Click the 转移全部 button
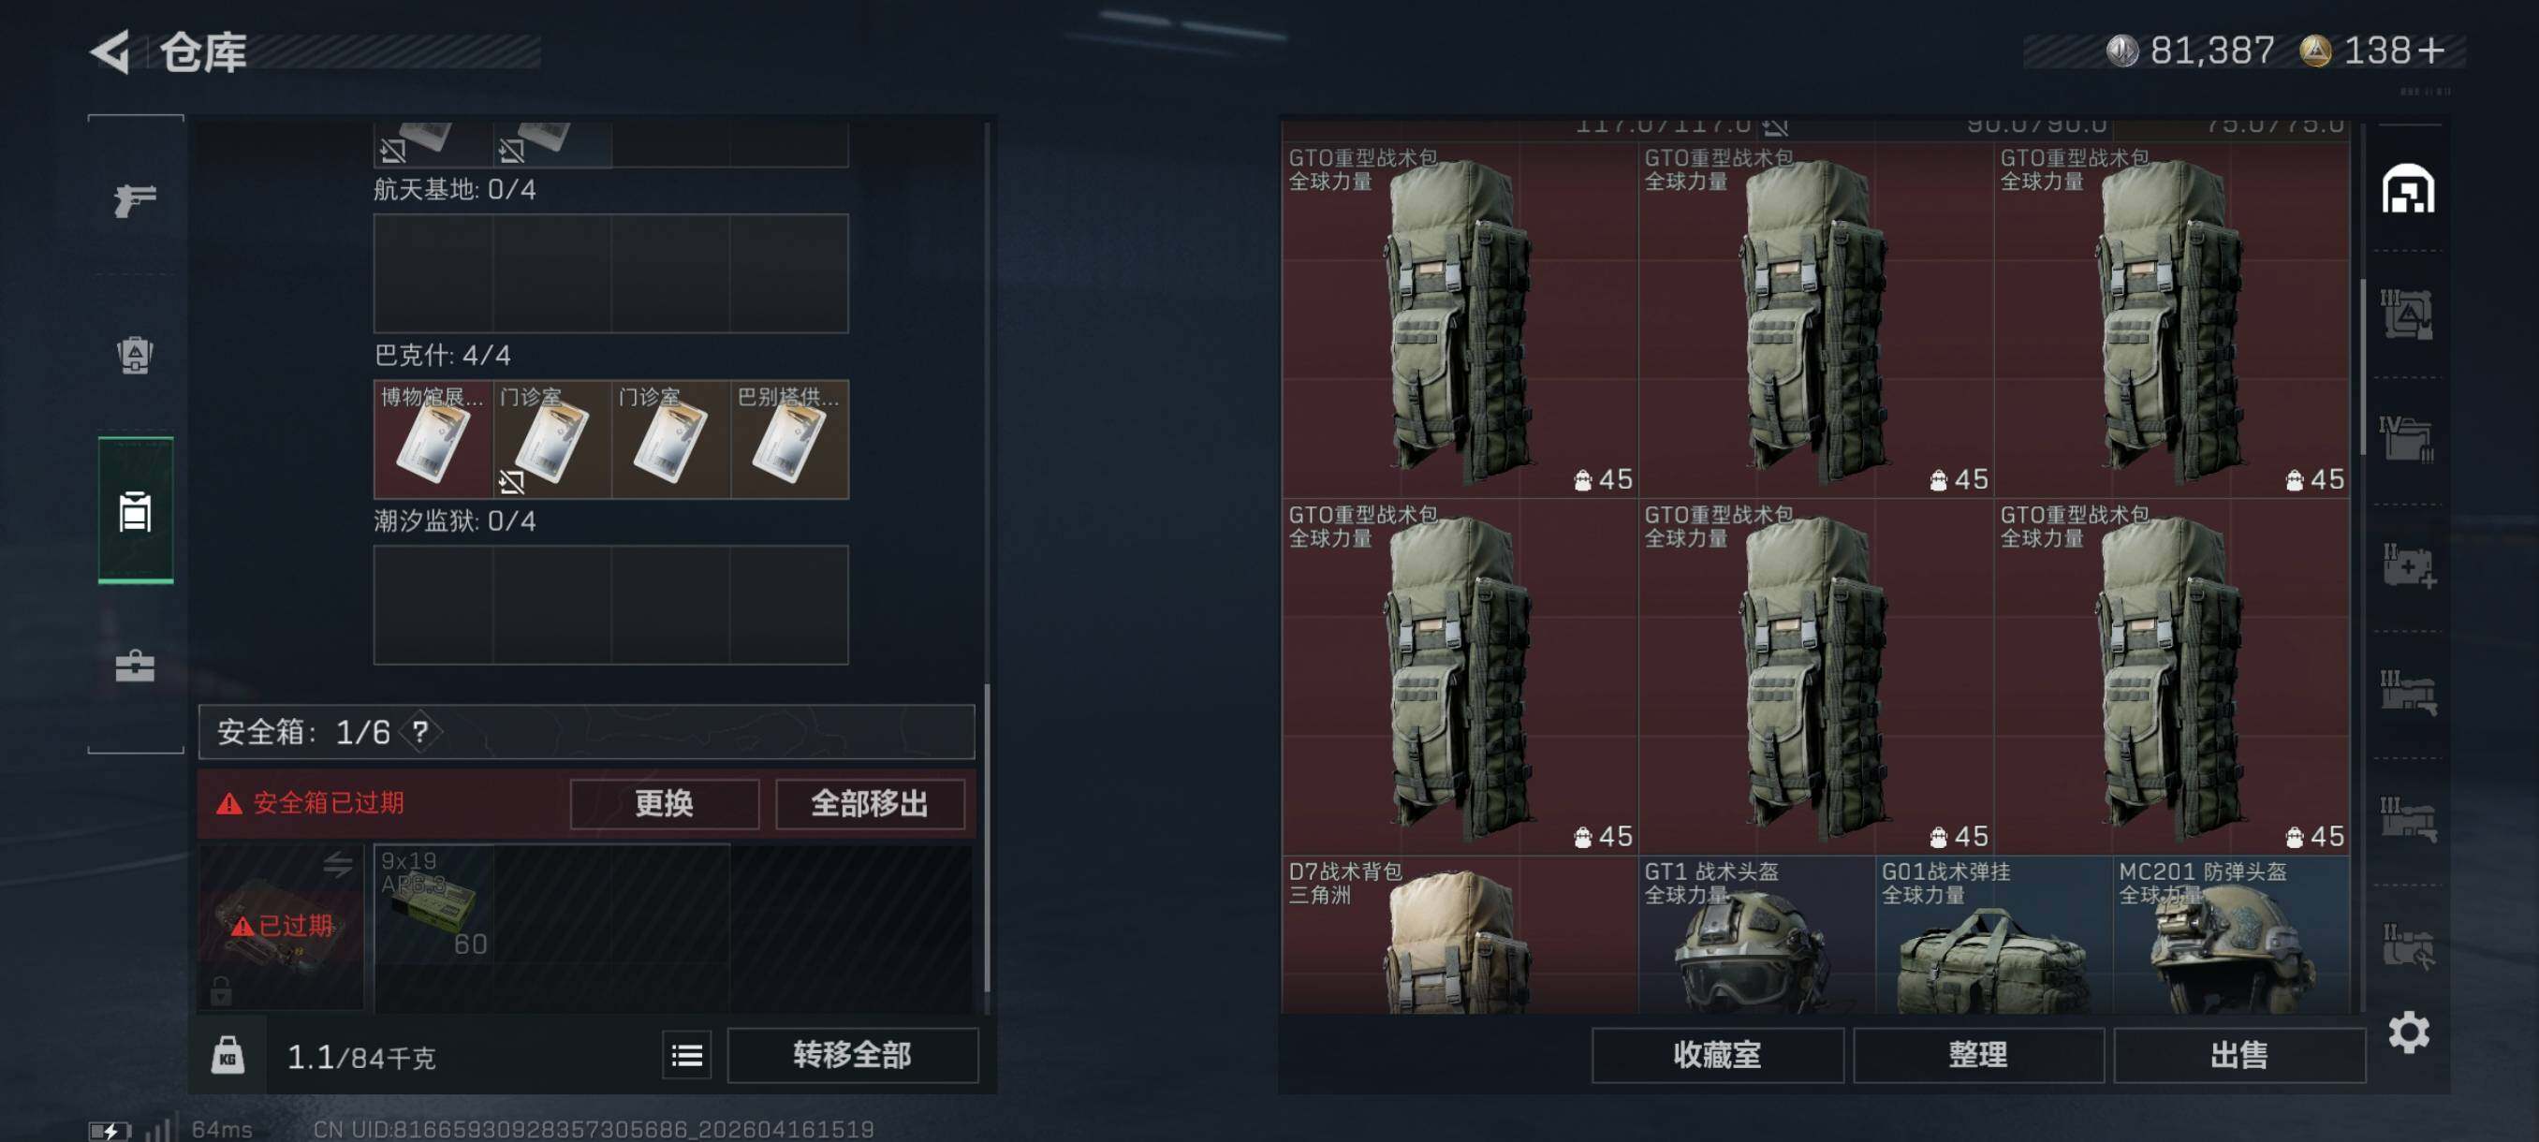 pyautogui.click(x=853, y=1055)
